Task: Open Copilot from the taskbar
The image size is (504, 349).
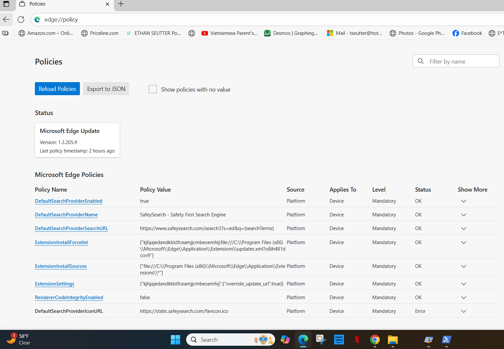Action: pyautogui.click(x=285, y=340)
